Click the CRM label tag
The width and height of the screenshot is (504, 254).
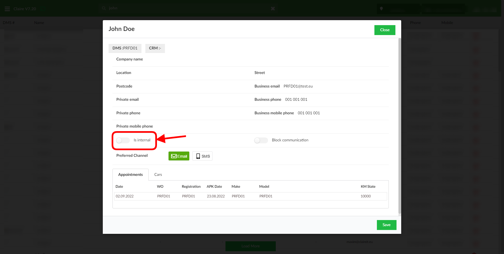tap(155, 48)
